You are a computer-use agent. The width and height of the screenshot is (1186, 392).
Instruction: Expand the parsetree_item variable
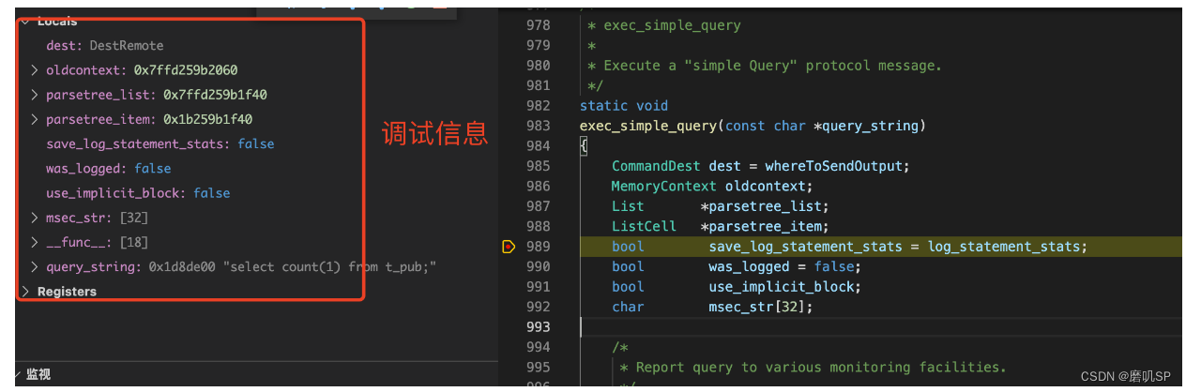pos(35,119)
